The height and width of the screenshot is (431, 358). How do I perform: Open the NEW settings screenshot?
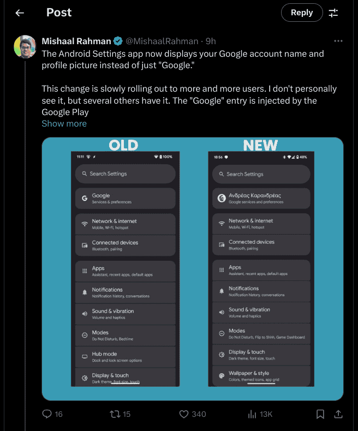click(262, 267)
